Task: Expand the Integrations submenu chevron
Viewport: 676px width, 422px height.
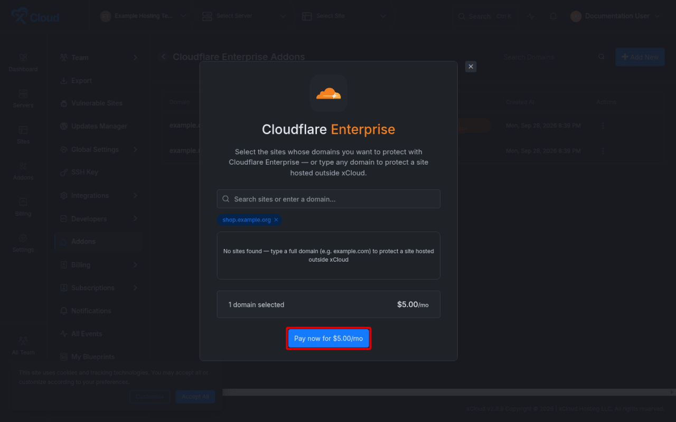Action: [135, 196]
